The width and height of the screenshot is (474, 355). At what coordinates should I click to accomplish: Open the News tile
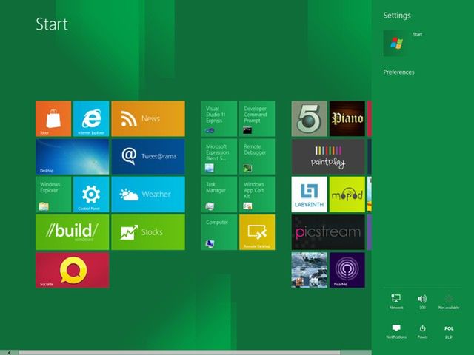click(148, 118)
